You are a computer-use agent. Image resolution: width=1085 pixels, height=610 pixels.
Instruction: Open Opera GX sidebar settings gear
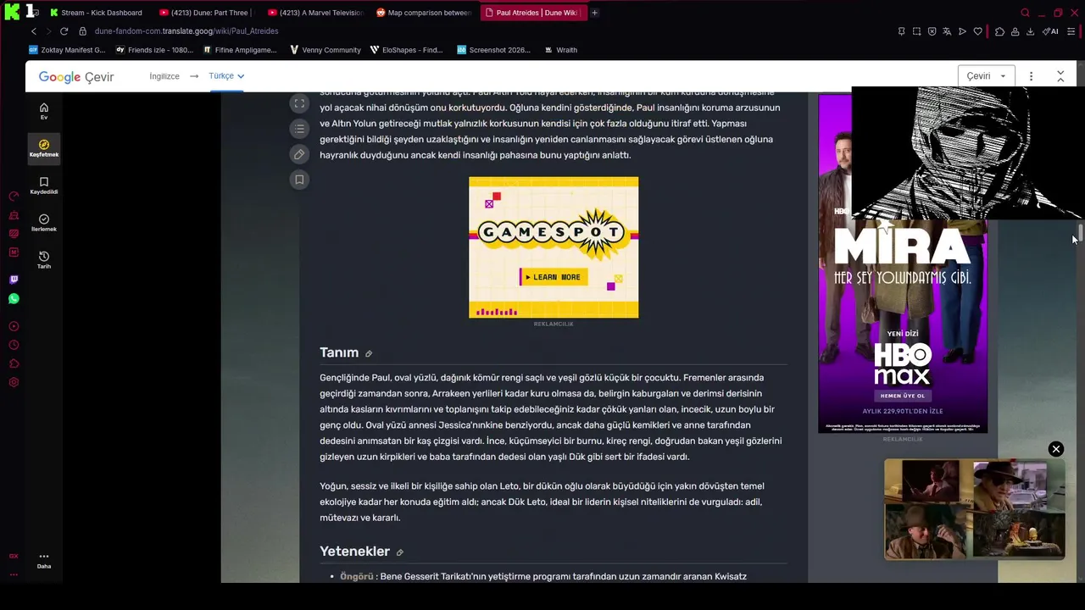pos(14,382)
